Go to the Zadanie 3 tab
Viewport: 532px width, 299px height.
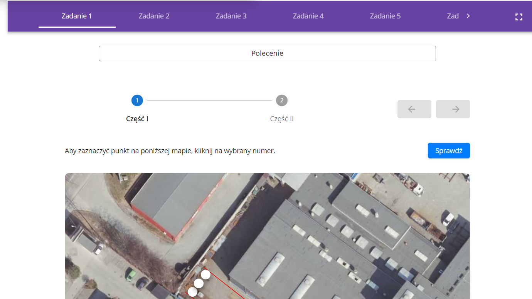[x=231, y=16]
